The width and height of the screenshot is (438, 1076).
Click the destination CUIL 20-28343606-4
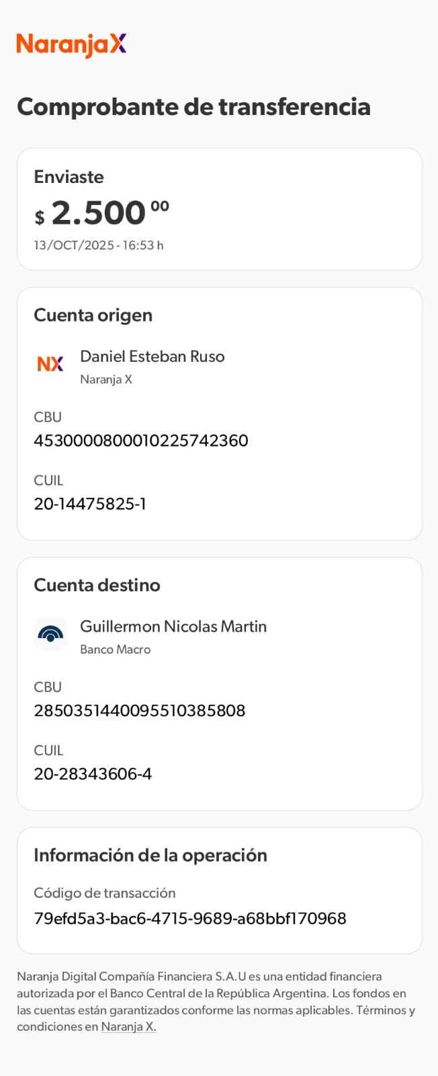(x=93, y=774)
